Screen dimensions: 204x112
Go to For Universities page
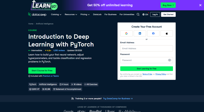point(127,14)
